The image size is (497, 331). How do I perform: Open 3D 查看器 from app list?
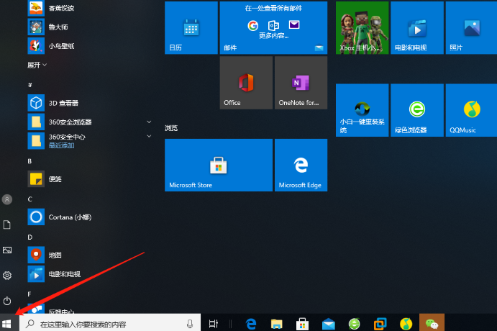(90, 103)
